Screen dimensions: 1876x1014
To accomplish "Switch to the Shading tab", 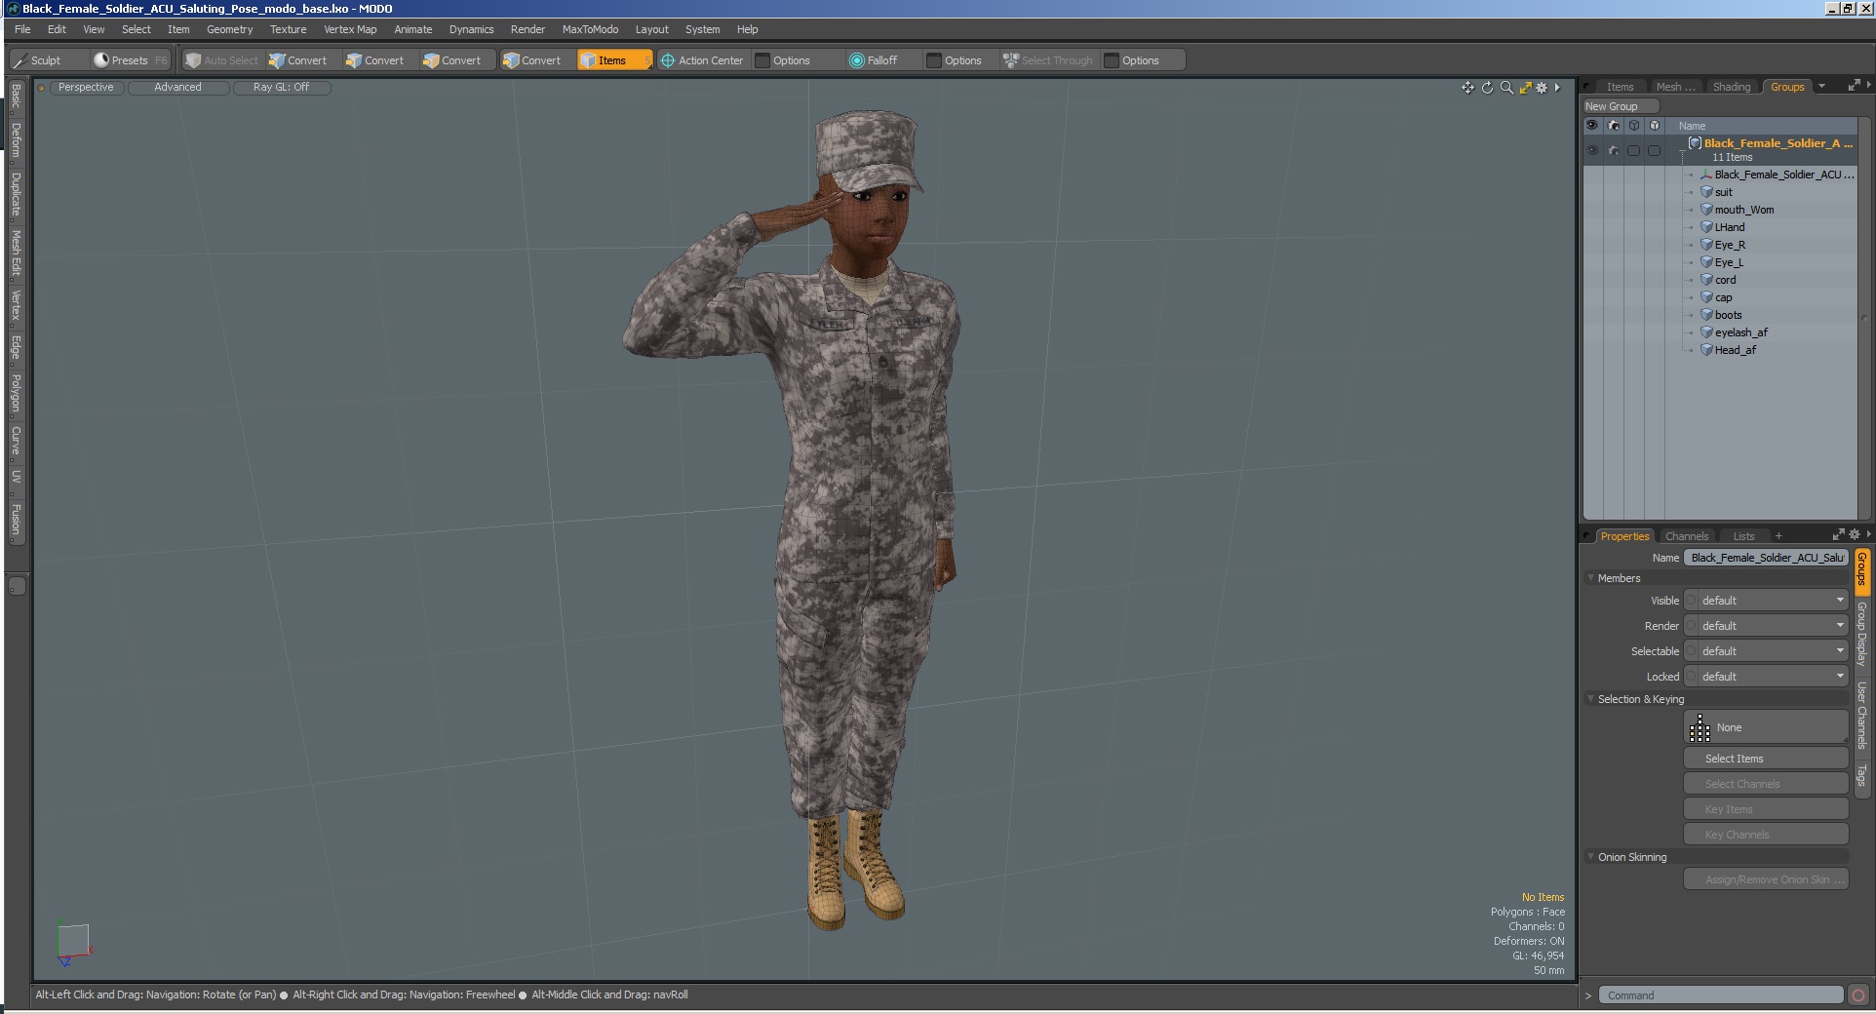I will pos(1732,87).
